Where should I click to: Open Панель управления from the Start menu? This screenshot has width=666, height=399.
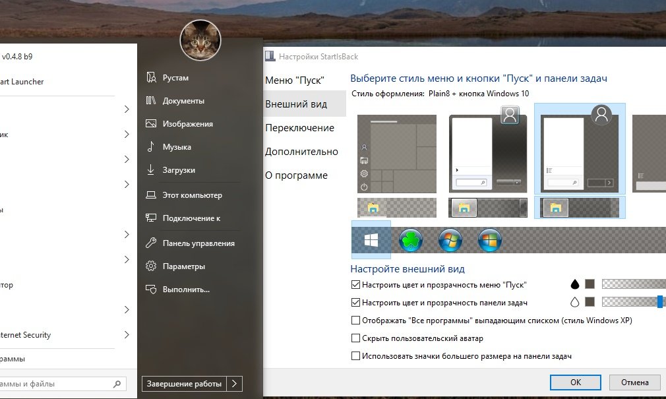(198, 243)
